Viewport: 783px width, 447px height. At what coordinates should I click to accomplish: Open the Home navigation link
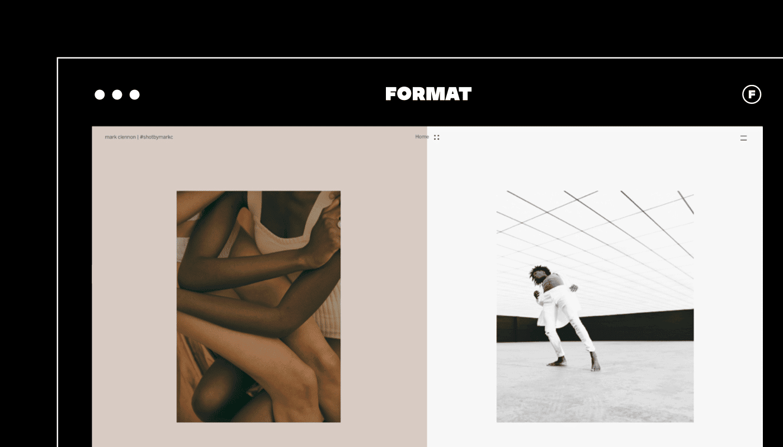[x=422, y=137]
